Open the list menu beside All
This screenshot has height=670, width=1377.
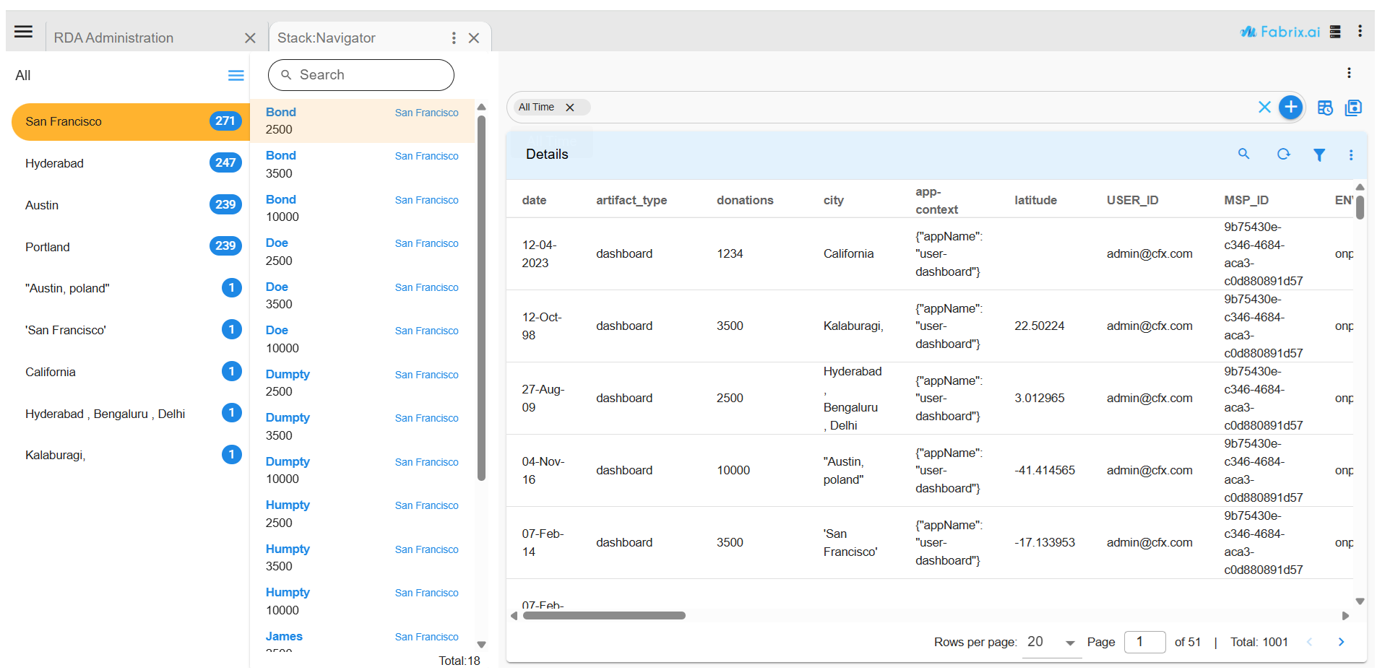(236, 76)
